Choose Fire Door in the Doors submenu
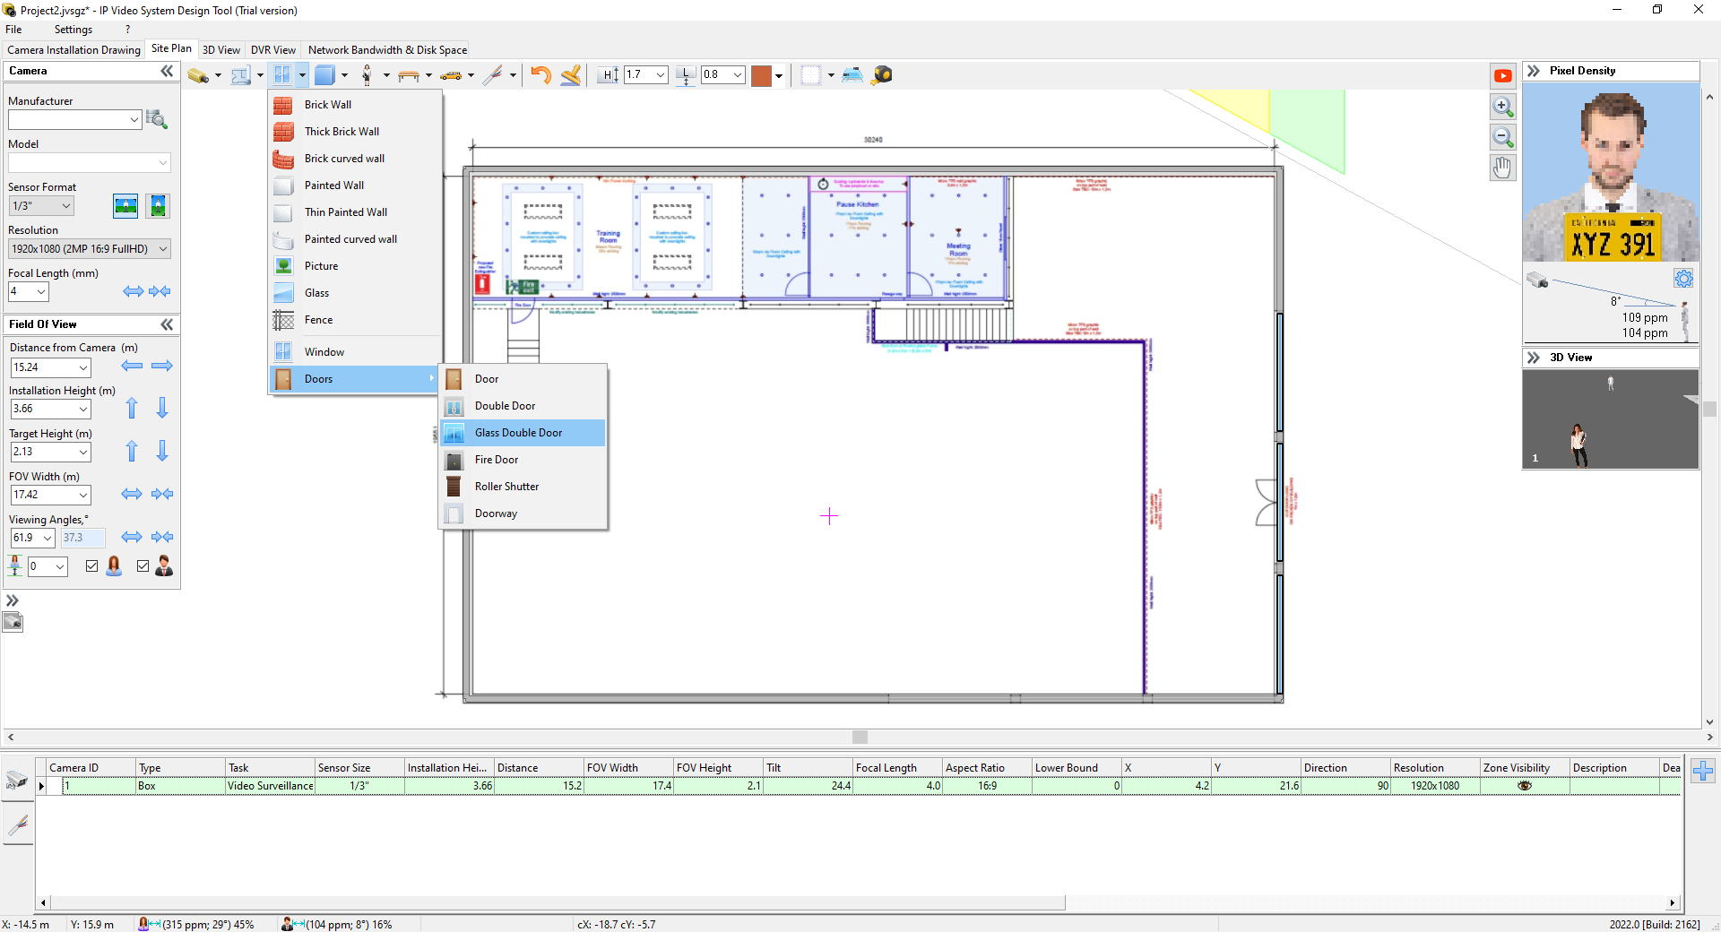Screen dimensions: 1721x932 (x=497, y=460)
